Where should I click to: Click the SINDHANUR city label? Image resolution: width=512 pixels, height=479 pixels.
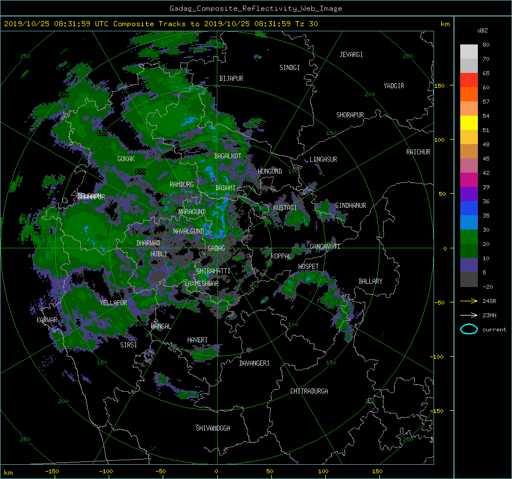350,206
